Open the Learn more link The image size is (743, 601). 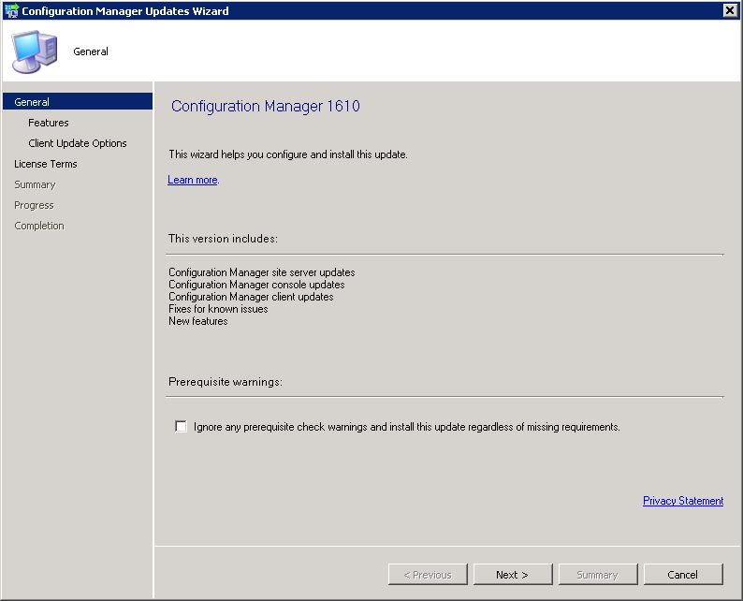(193, 180)
